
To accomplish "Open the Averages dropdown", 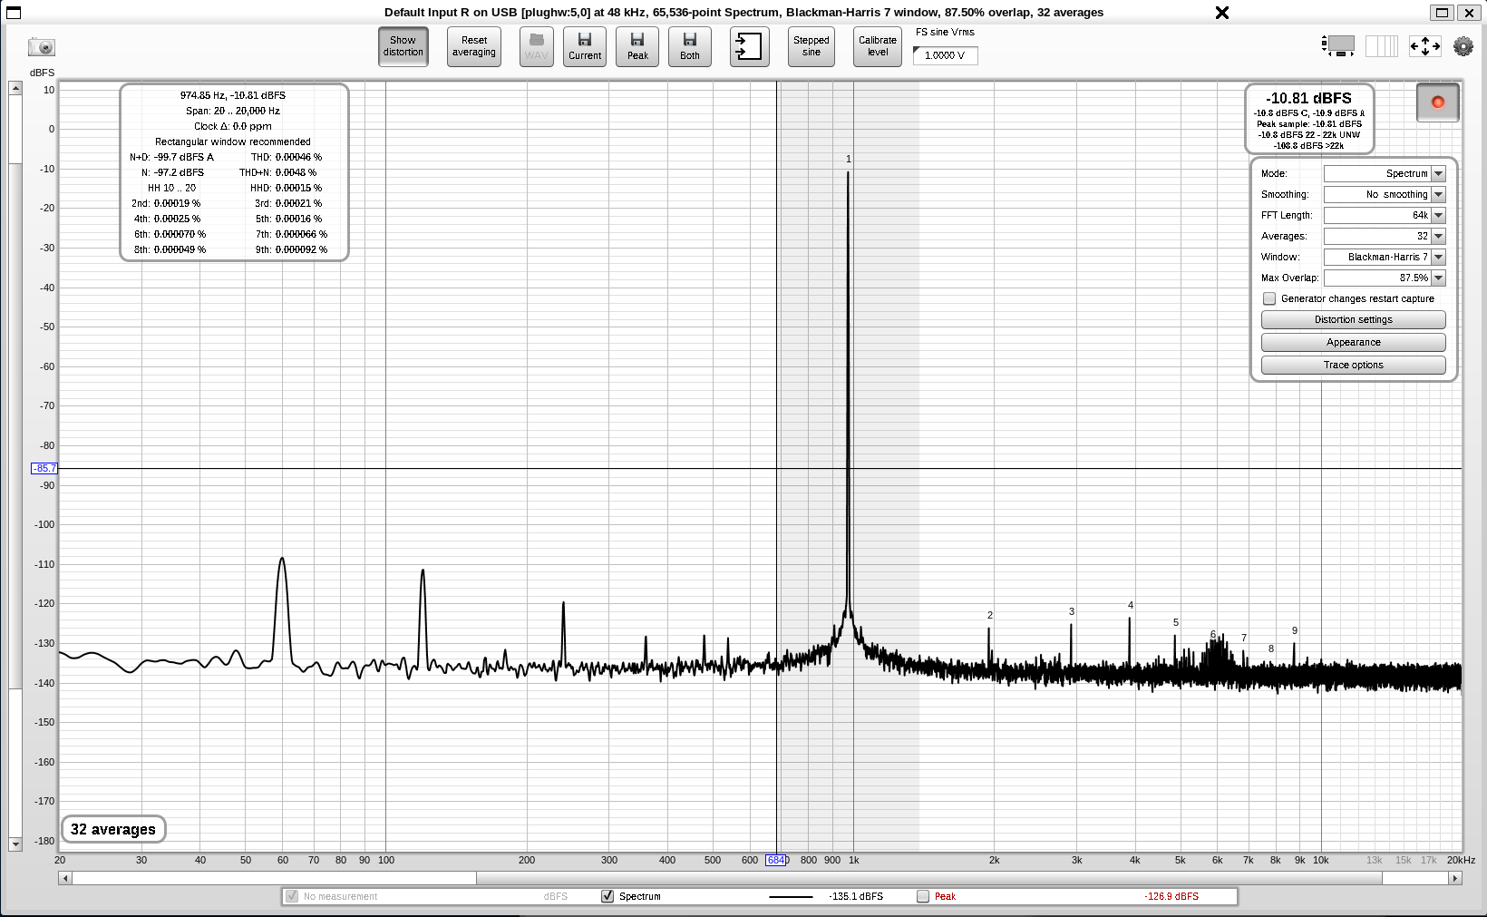I will click(1385, 236).
